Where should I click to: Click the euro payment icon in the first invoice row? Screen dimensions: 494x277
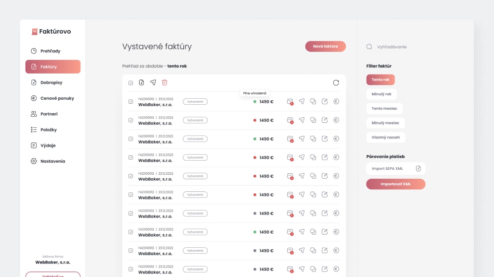coord(336,101)
